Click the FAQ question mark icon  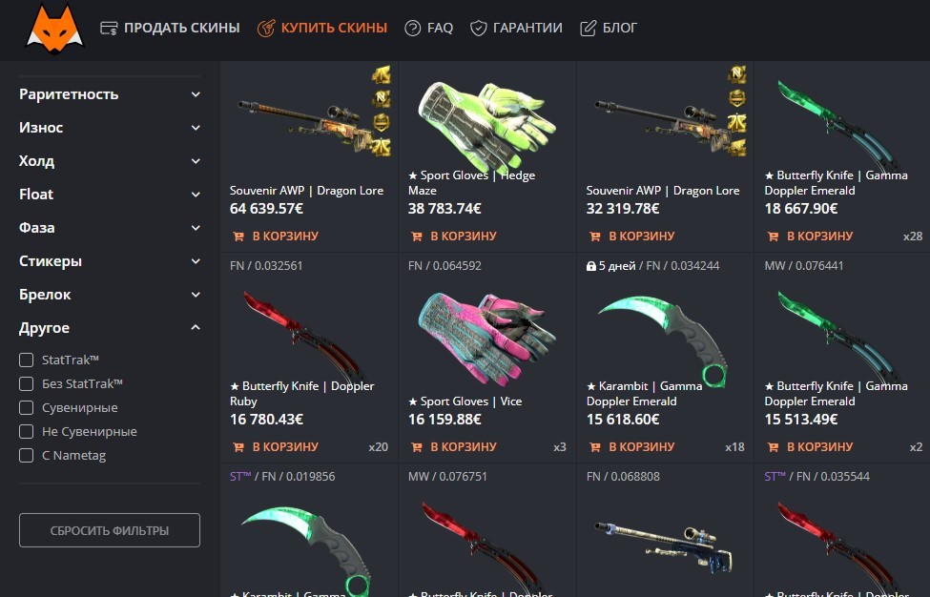pos(412,28)
